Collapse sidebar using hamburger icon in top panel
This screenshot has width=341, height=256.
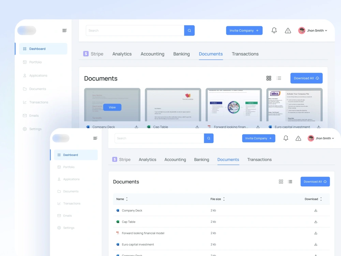coord(64,30)
